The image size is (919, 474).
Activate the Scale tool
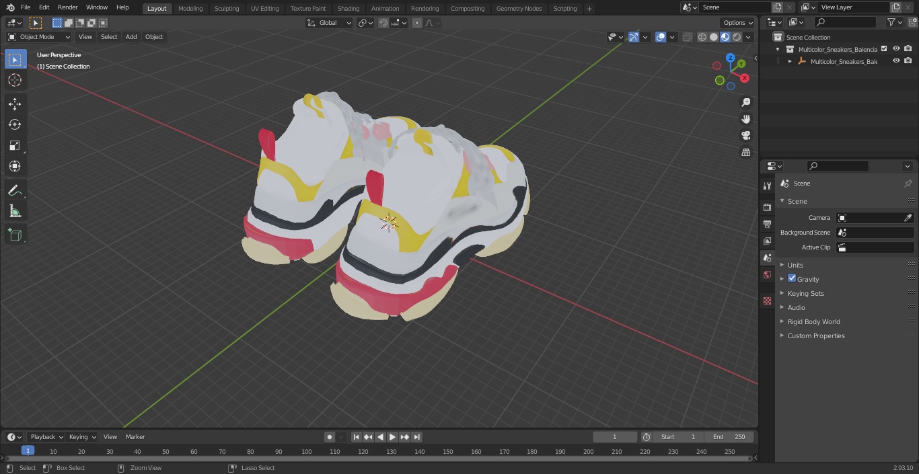point(15,145)
